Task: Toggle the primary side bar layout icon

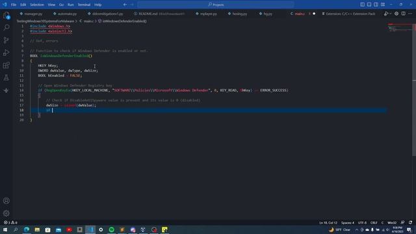Action: [363, 5]
